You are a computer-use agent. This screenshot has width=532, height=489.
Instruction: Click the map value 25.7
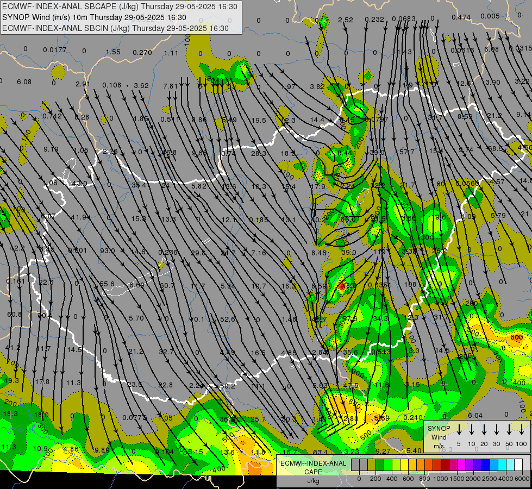[258, 419]
